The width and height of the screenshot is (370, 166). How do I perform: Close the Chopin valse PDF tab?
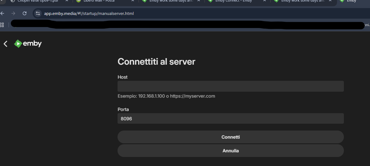coord(67,1)
